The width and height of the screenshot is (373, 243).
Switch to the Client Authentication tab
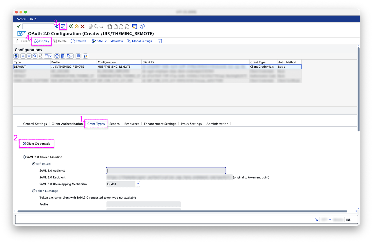pyautogui.click(x=67, y=124)
